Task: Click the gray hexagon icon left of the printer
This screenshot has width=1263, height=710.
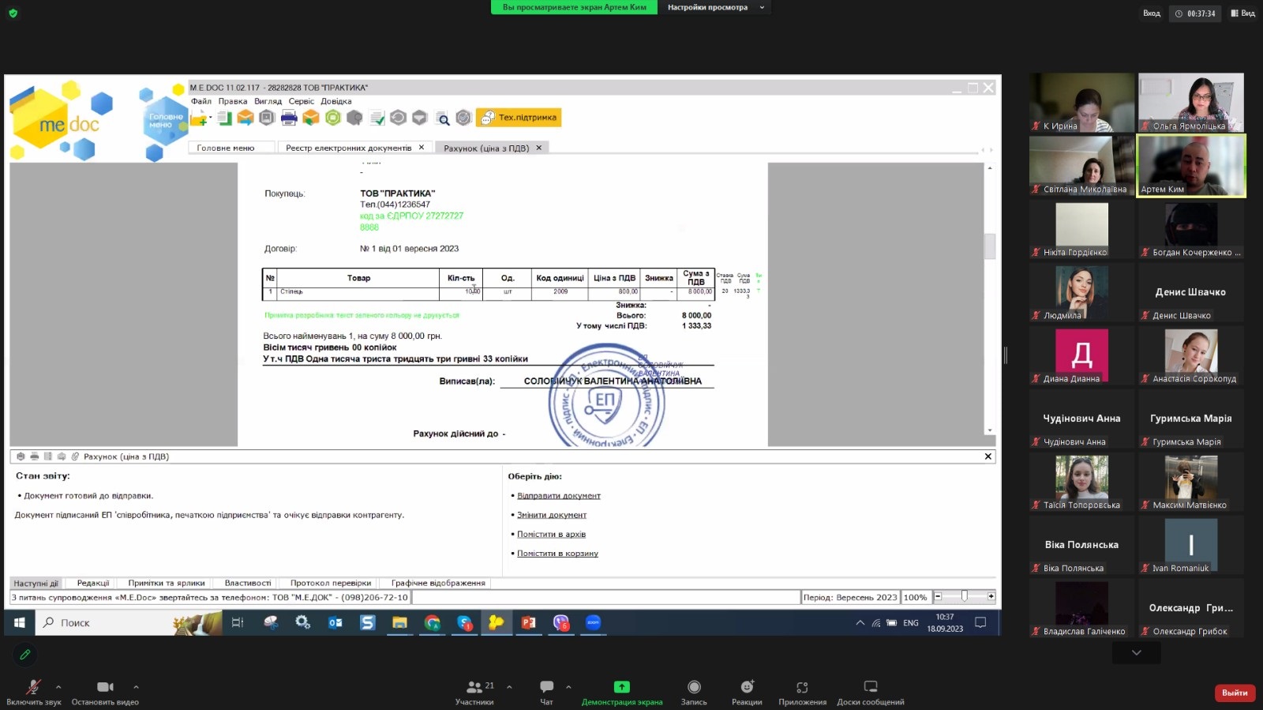Action: click(267, 118)
